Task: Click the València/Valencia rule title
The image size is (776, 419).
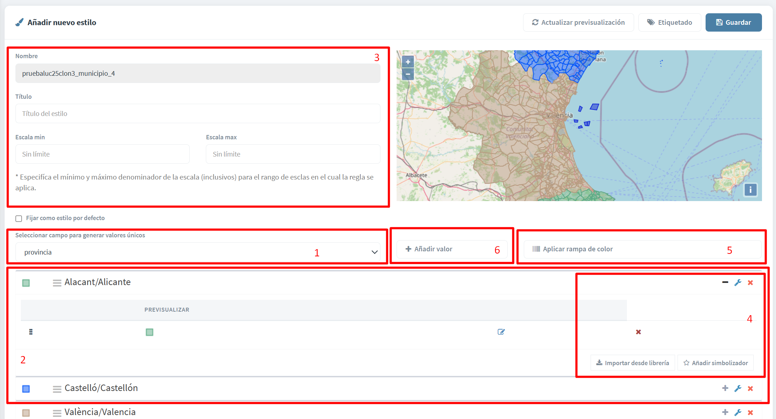Action: pyautogui.click(x=100, y=412)
